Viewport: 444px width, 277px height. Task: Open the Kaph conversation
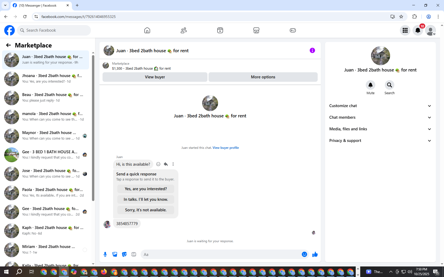tap(45, 231)
